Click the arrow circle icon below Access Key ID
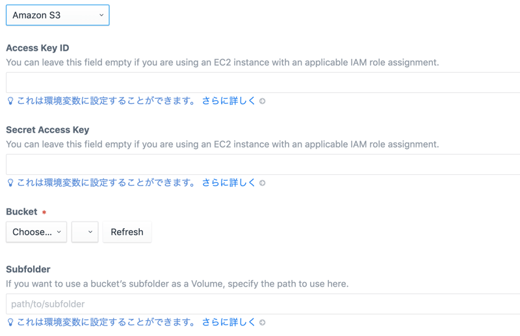Viewport: 520px width, 336px height. pyautogui.click(x=263, y=101)
